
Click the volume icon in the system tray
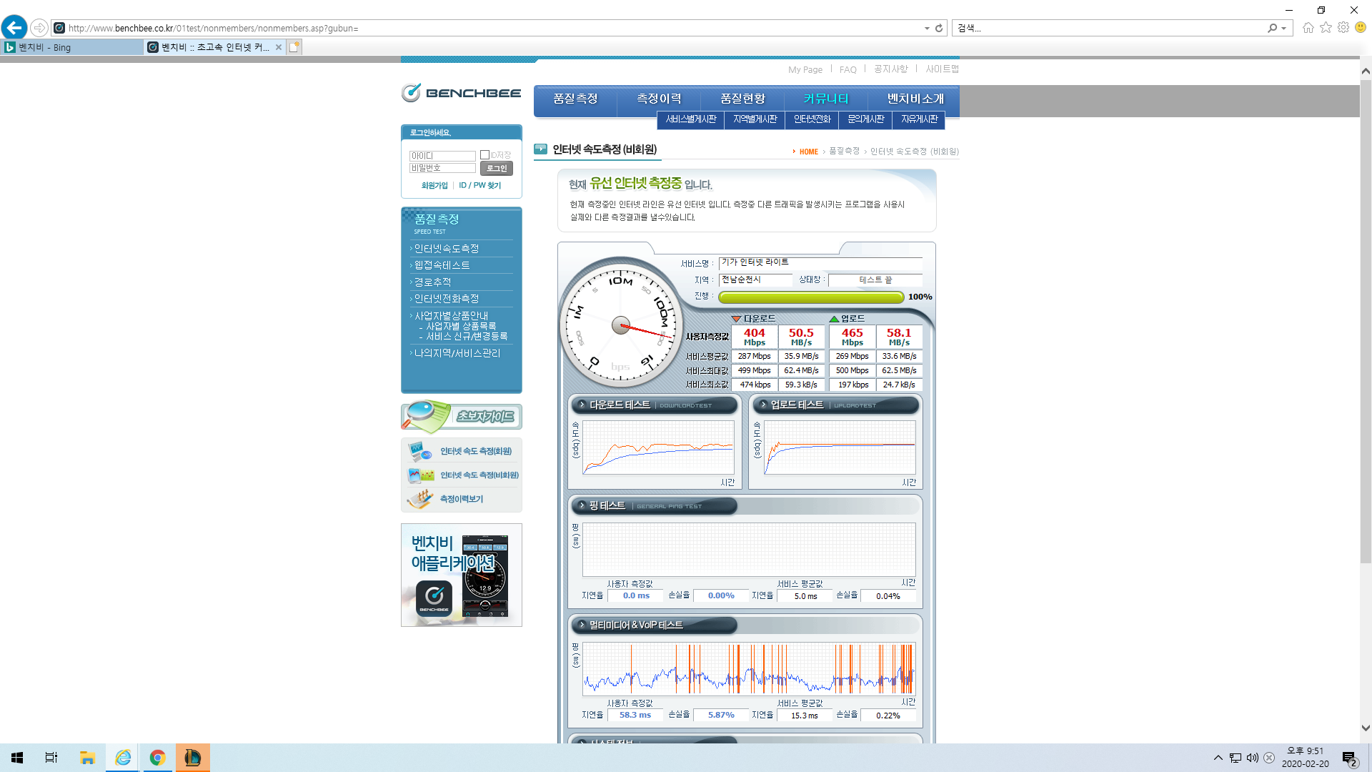pos(1253,758)
